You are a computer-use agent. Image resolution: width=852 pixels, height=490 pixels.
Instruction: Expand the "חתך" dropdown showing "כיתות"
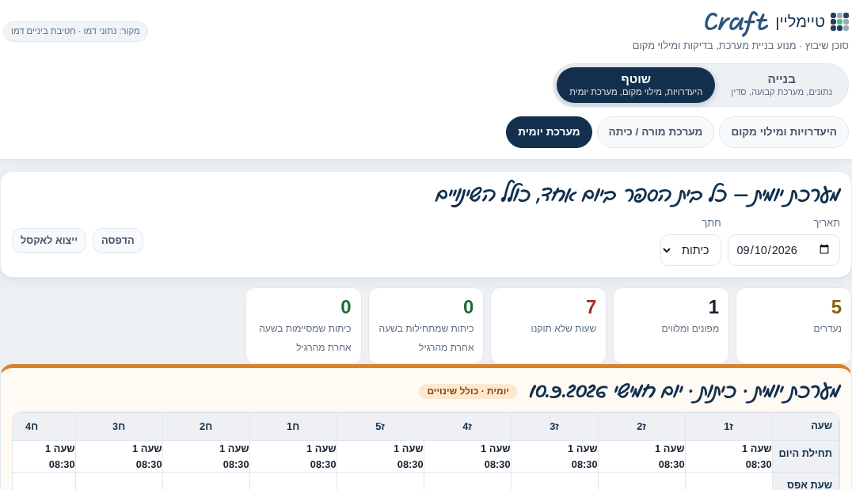(x=690, y=250)
